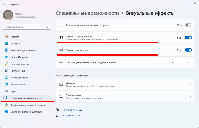Click the Центр обновления Windows icon
The height and width of the screenshot is (128, 199).
[x=6, y=112]
